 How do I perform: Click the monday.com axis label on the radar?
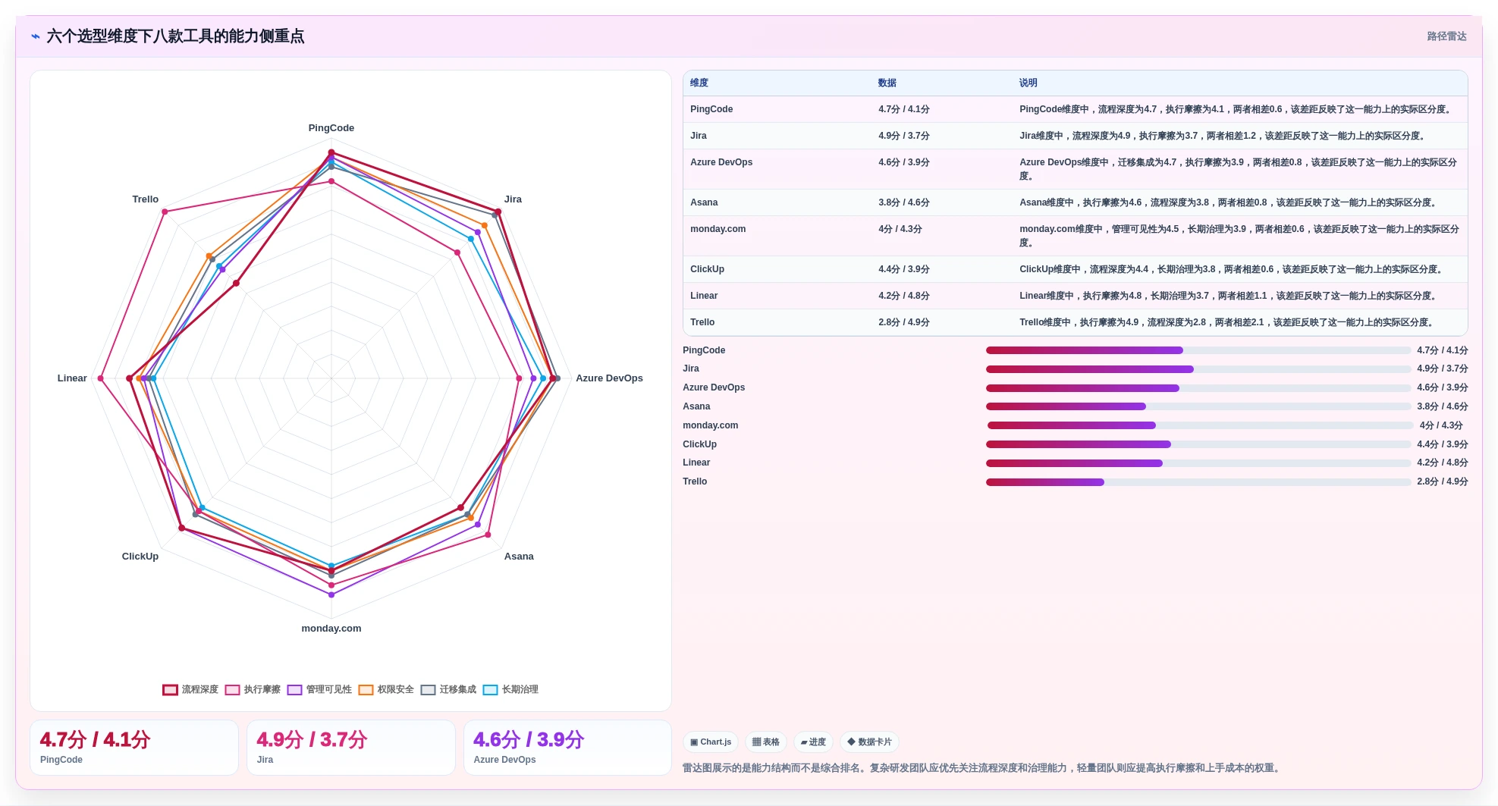coord(331,629)
